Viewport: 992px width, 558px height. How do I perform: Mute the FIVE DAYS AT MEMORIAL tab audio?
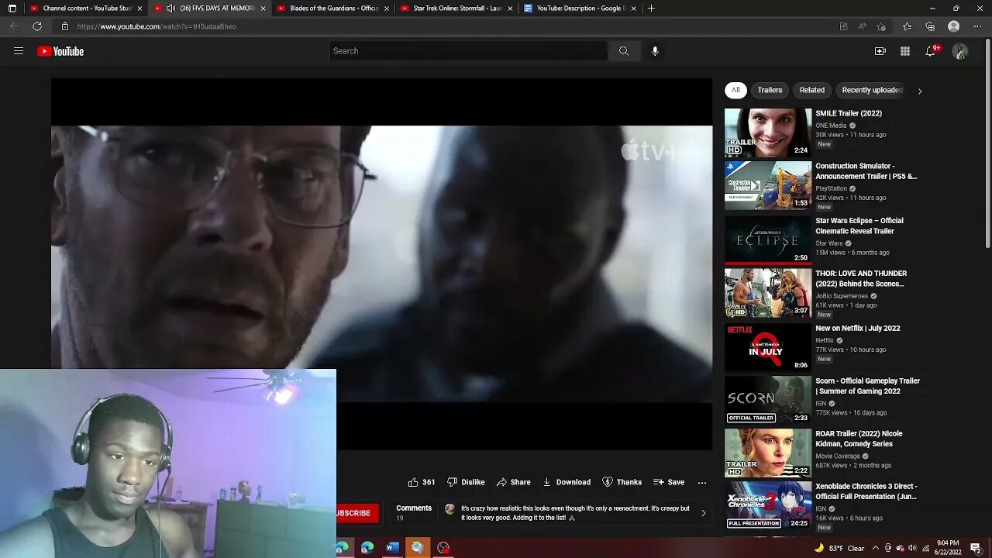click(170, 9)
